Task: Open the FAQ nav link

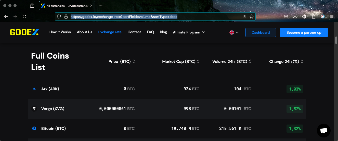Action: tap(150, 32)
